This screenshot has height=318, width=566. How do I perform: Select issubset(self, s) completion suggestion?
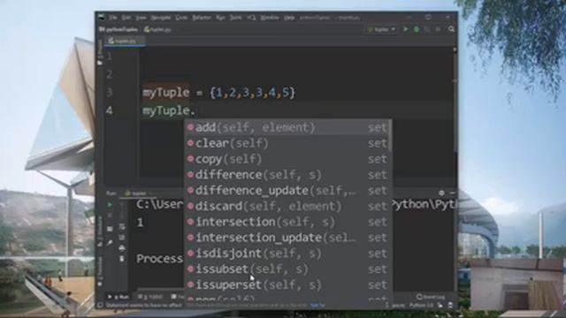pos(287,269)
